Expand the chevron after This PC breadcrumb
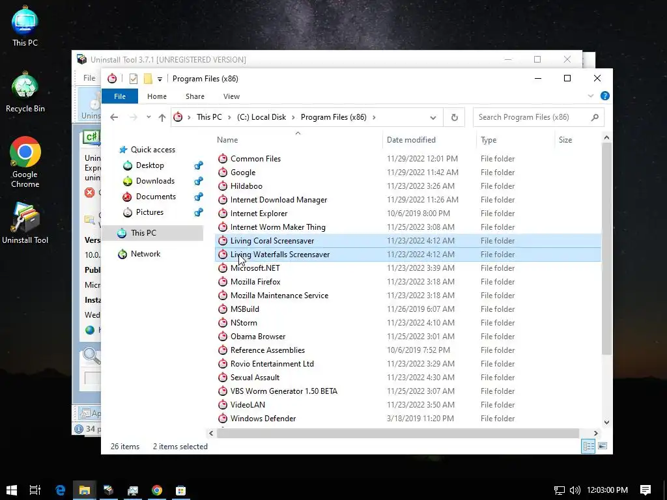The image size is (667, 500). [229, 117]
